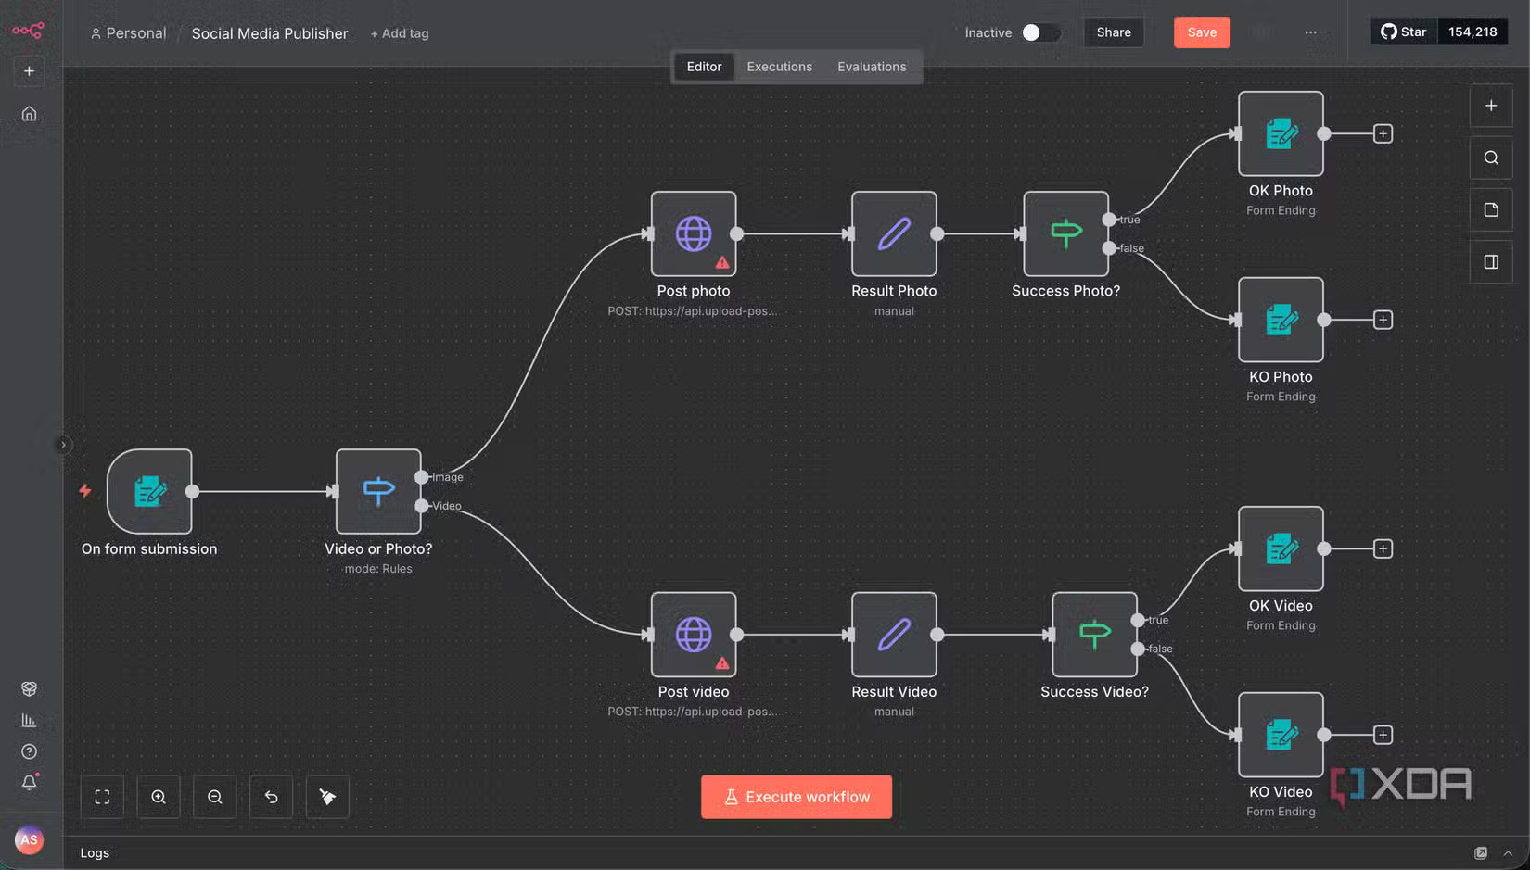The width and height of the screenshot is (1530, 870).
Task: Zoom out of the workflow canvas
Action: pyautogui.click(x=215, y=797)
